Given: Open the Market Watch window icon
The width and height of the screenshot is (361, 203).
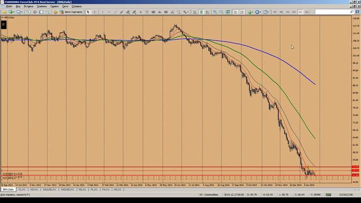Looking at the screenshot, I should coord(28,12).
